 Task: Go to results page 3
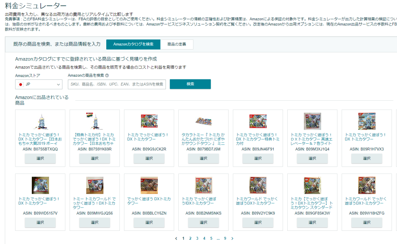[197, 239]
